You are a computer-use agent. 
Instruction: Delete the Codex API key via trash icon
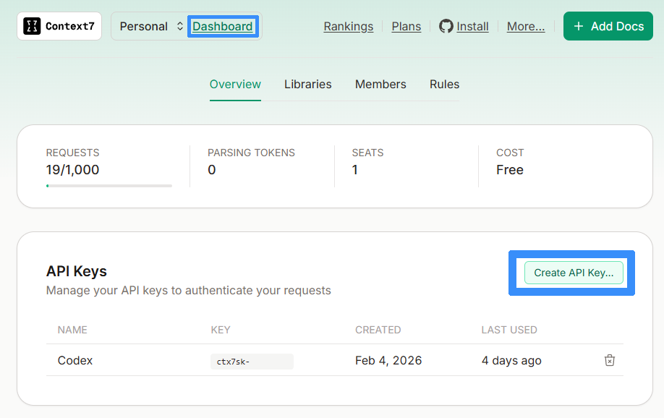point(609,360)
